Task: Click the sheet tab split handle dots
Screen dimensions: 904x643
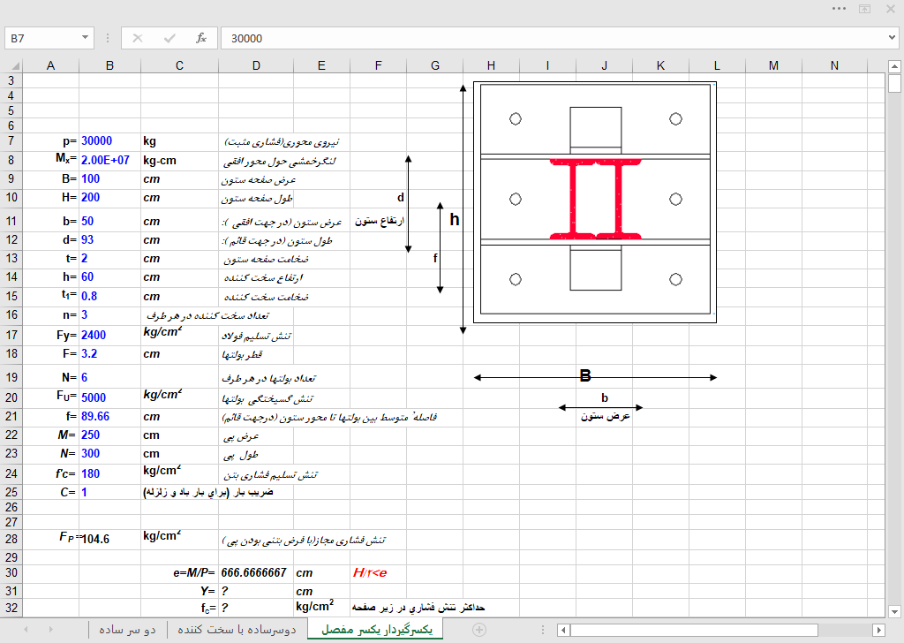Action: pos(543,630)
